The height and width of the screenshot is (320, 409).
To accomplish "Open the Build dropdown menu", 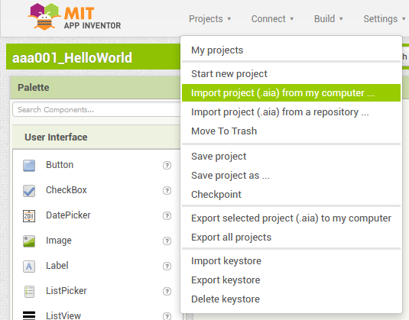I will pyautogui.click(x=328, y=19).
